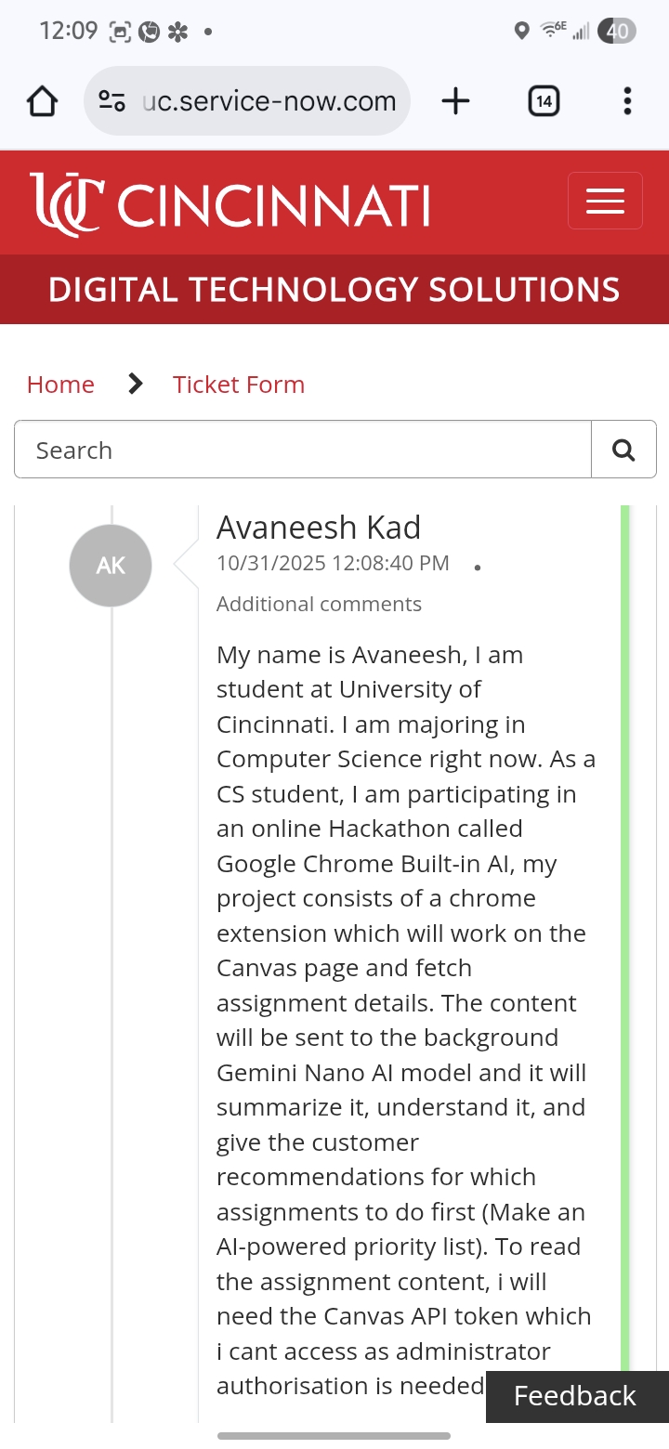The image size is (669, 1449).
Task: Tap the AK user avatar
Action: [111, 566]
